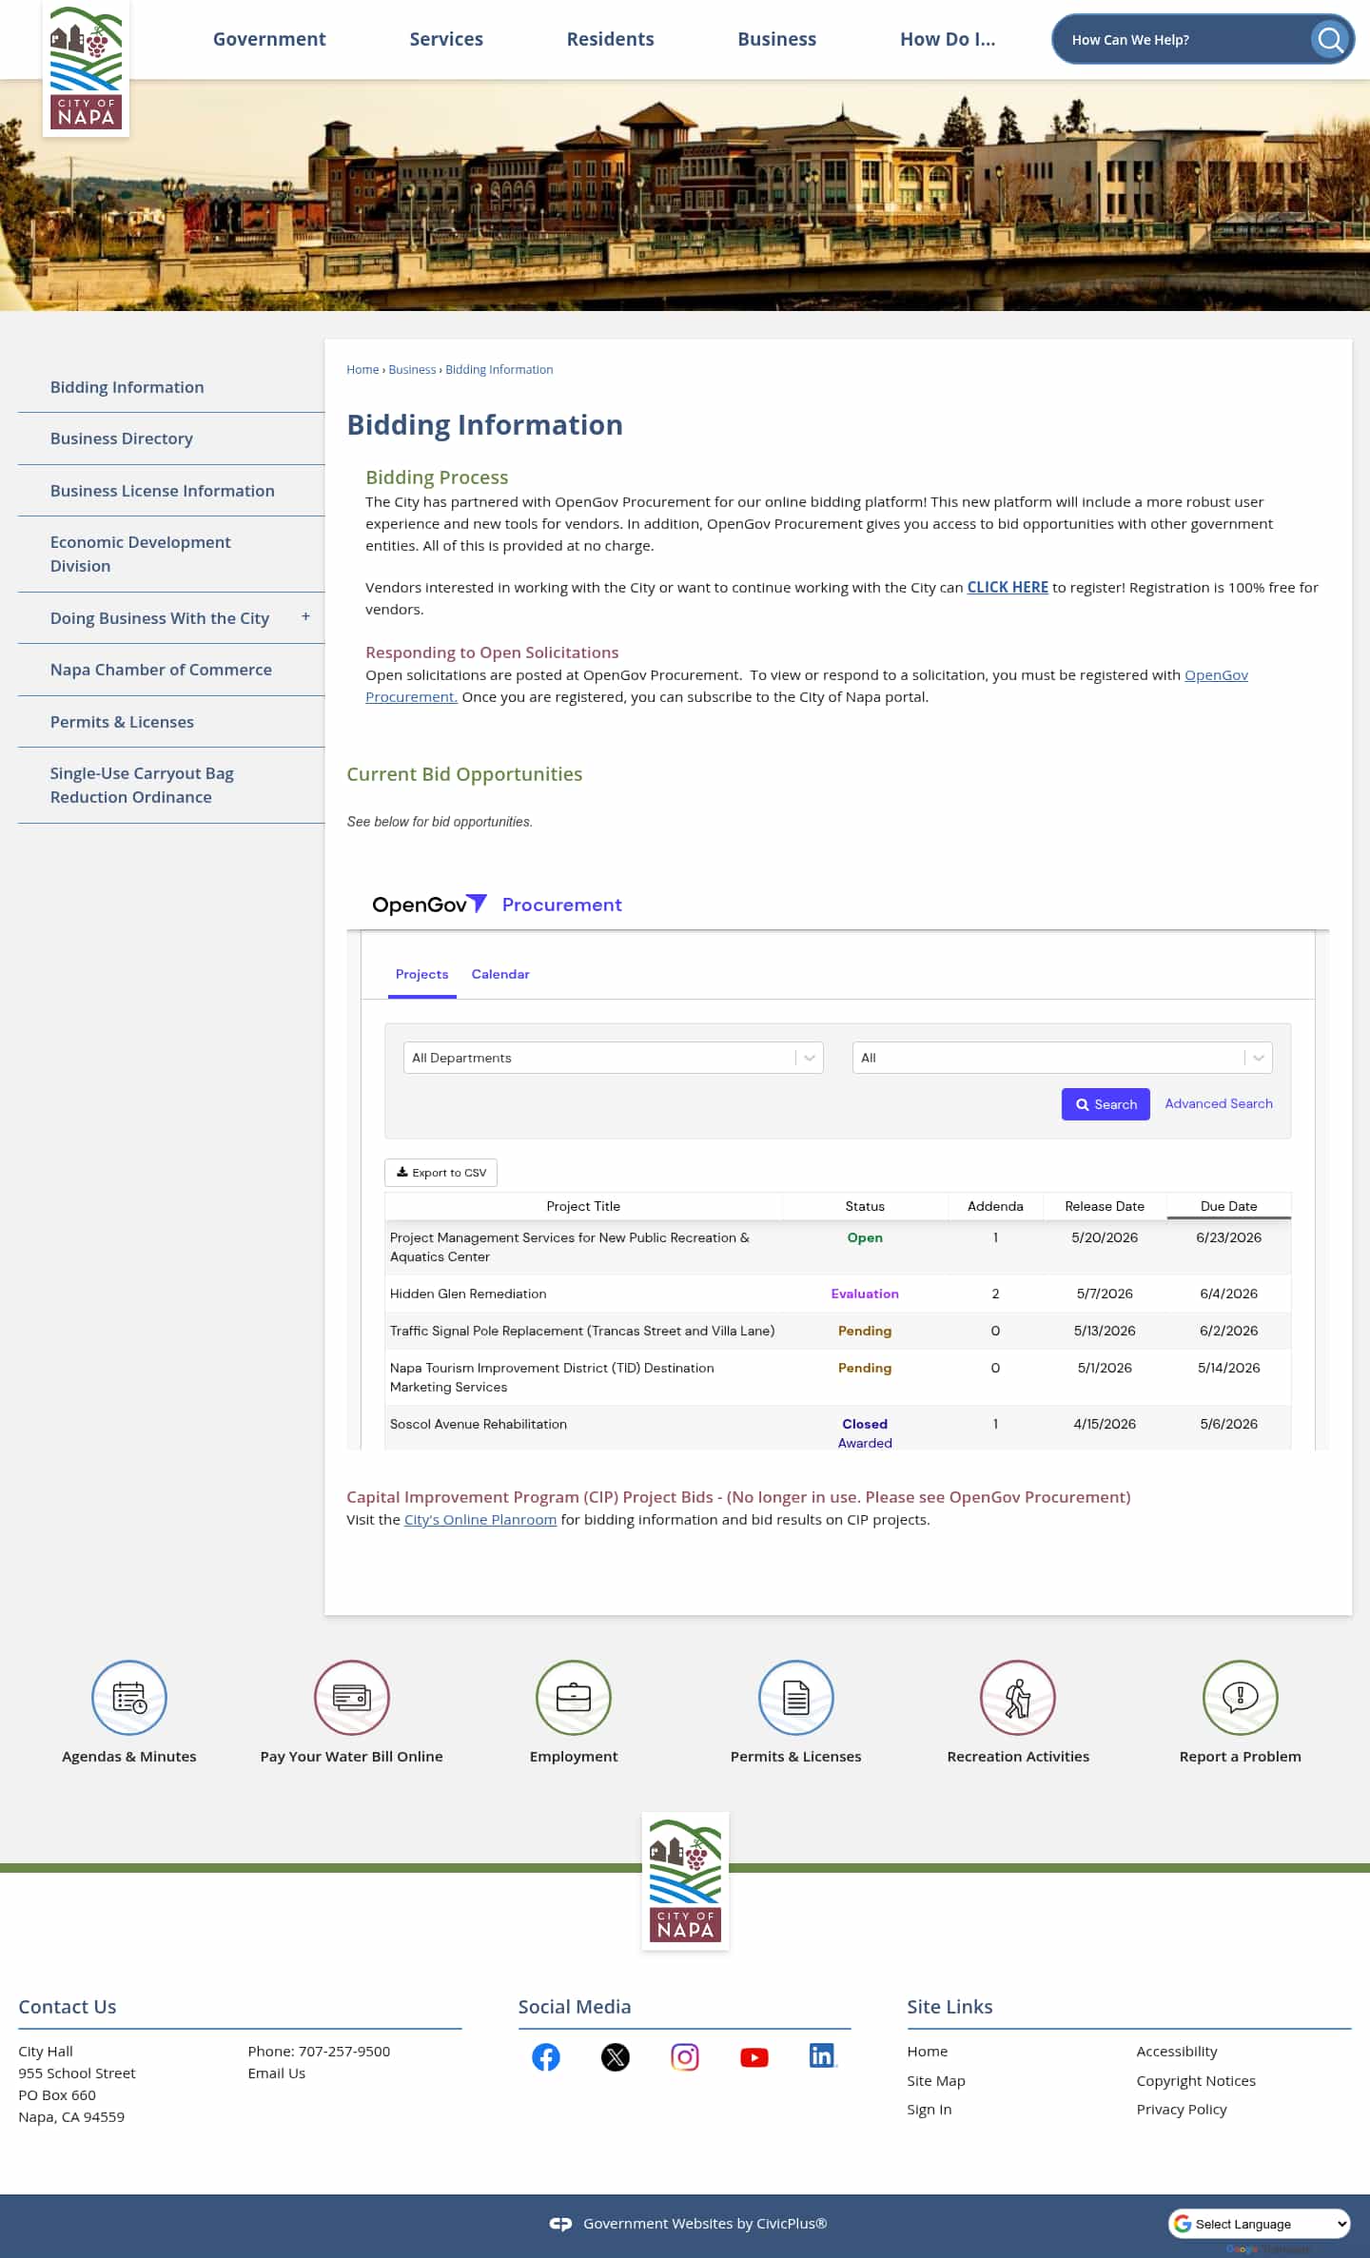This screenshot has height=2258, width=1370.
Task: Open the Recreation Activities hiker icon
Action: point(1018,1697)
